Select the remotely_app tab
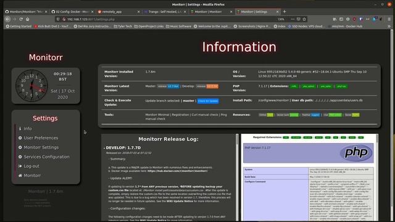Image resolution: width=395 pixels, height=222 pixels. (118, 12)
